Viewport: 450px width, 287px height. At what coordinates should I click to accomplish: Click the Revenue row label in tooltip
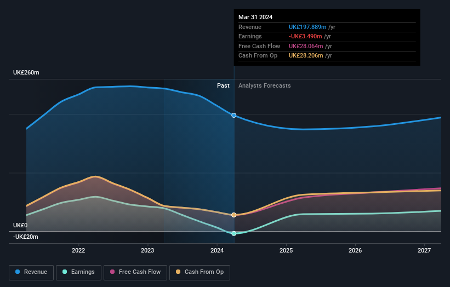(x=250, y=27)
